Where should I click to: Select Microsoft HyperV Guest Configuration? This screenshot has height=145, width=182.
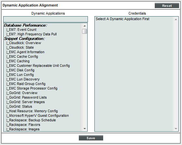[38, 115]
